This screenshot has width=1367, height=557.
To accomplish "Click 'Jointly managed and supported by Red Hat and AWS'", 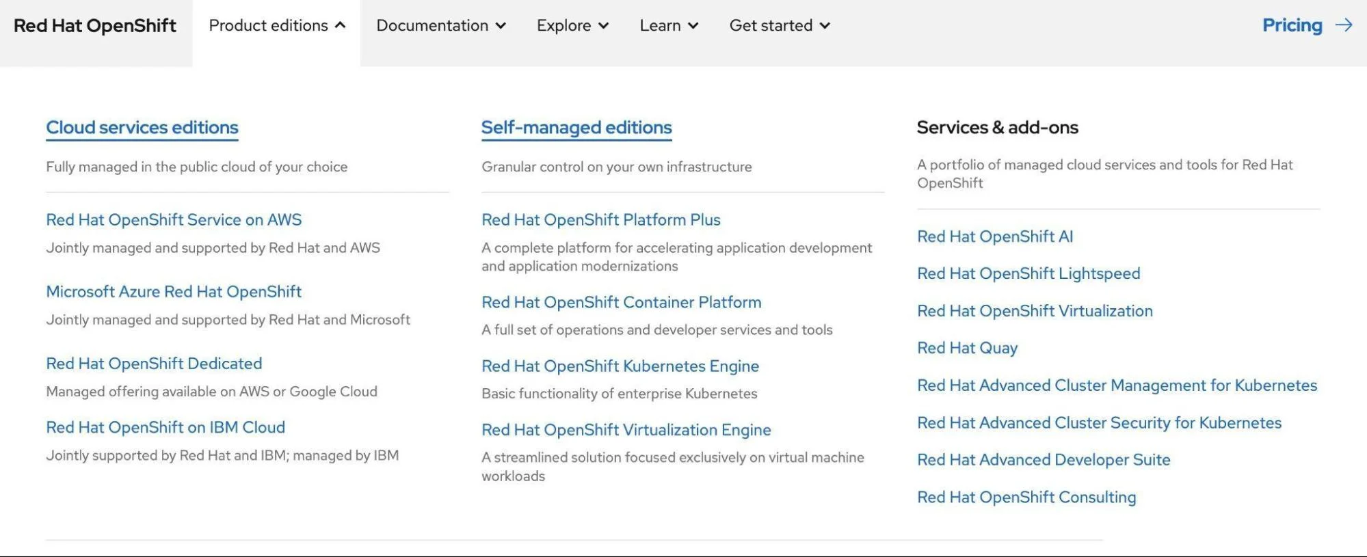I will coord(213,247).
